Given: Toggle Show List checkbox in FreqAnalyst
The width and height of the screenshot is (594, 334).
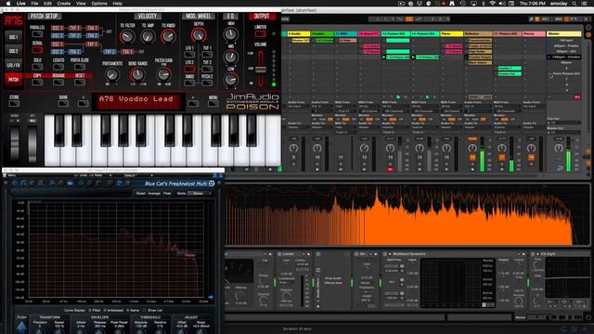Looking at the screenshot, I should pyautogui.click(x=145, y=310).
